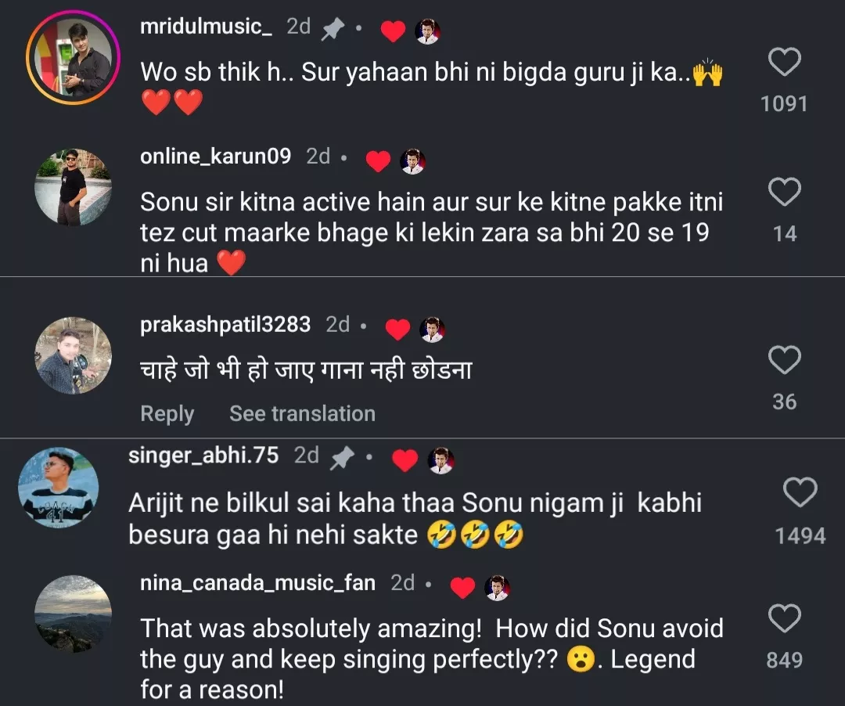Viewport: 845px width, 706px height.
Task: Open mridulmusic_'s profile via the username
Action: coord(205,26)
